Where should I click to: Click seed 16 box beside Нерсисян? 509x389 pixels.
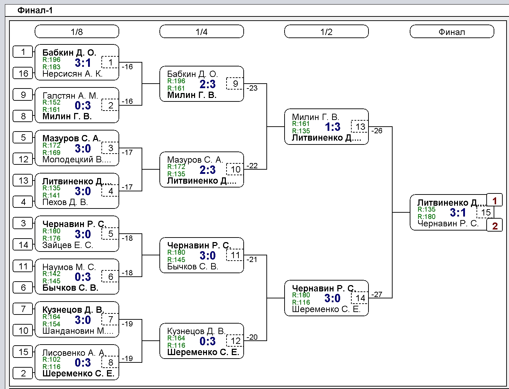click(x=23, y=73)
